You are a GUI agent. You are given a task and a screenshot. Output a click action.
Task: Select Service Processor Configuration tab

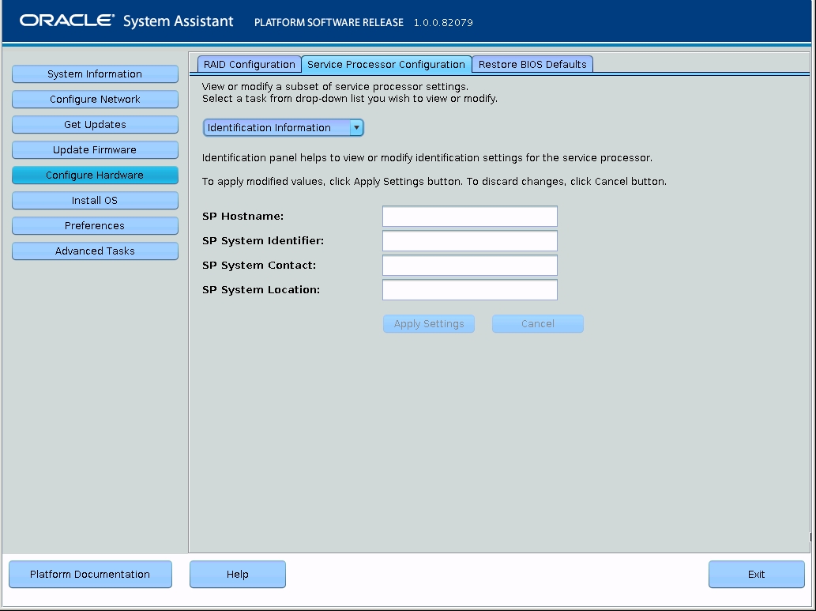[x=386, y=64]
